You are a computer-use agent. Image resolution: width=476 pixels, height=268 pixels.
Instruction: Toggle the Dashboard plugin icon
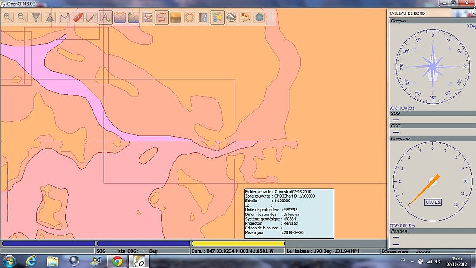tap(218, 17)
